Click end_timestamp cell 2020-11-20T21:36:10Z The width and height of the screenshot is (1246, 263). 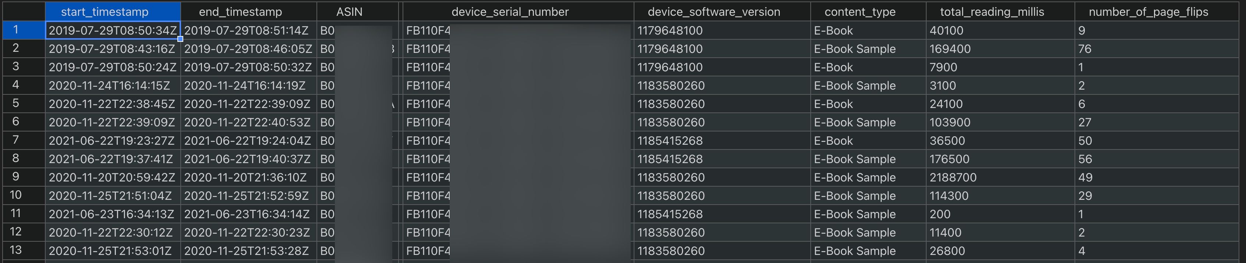(x=249, y=177)
